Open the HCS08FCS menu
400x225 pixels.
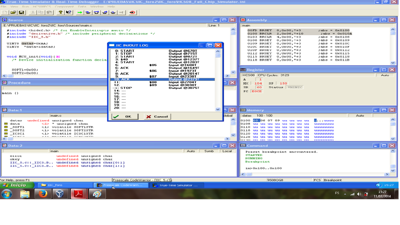(42, 7)
